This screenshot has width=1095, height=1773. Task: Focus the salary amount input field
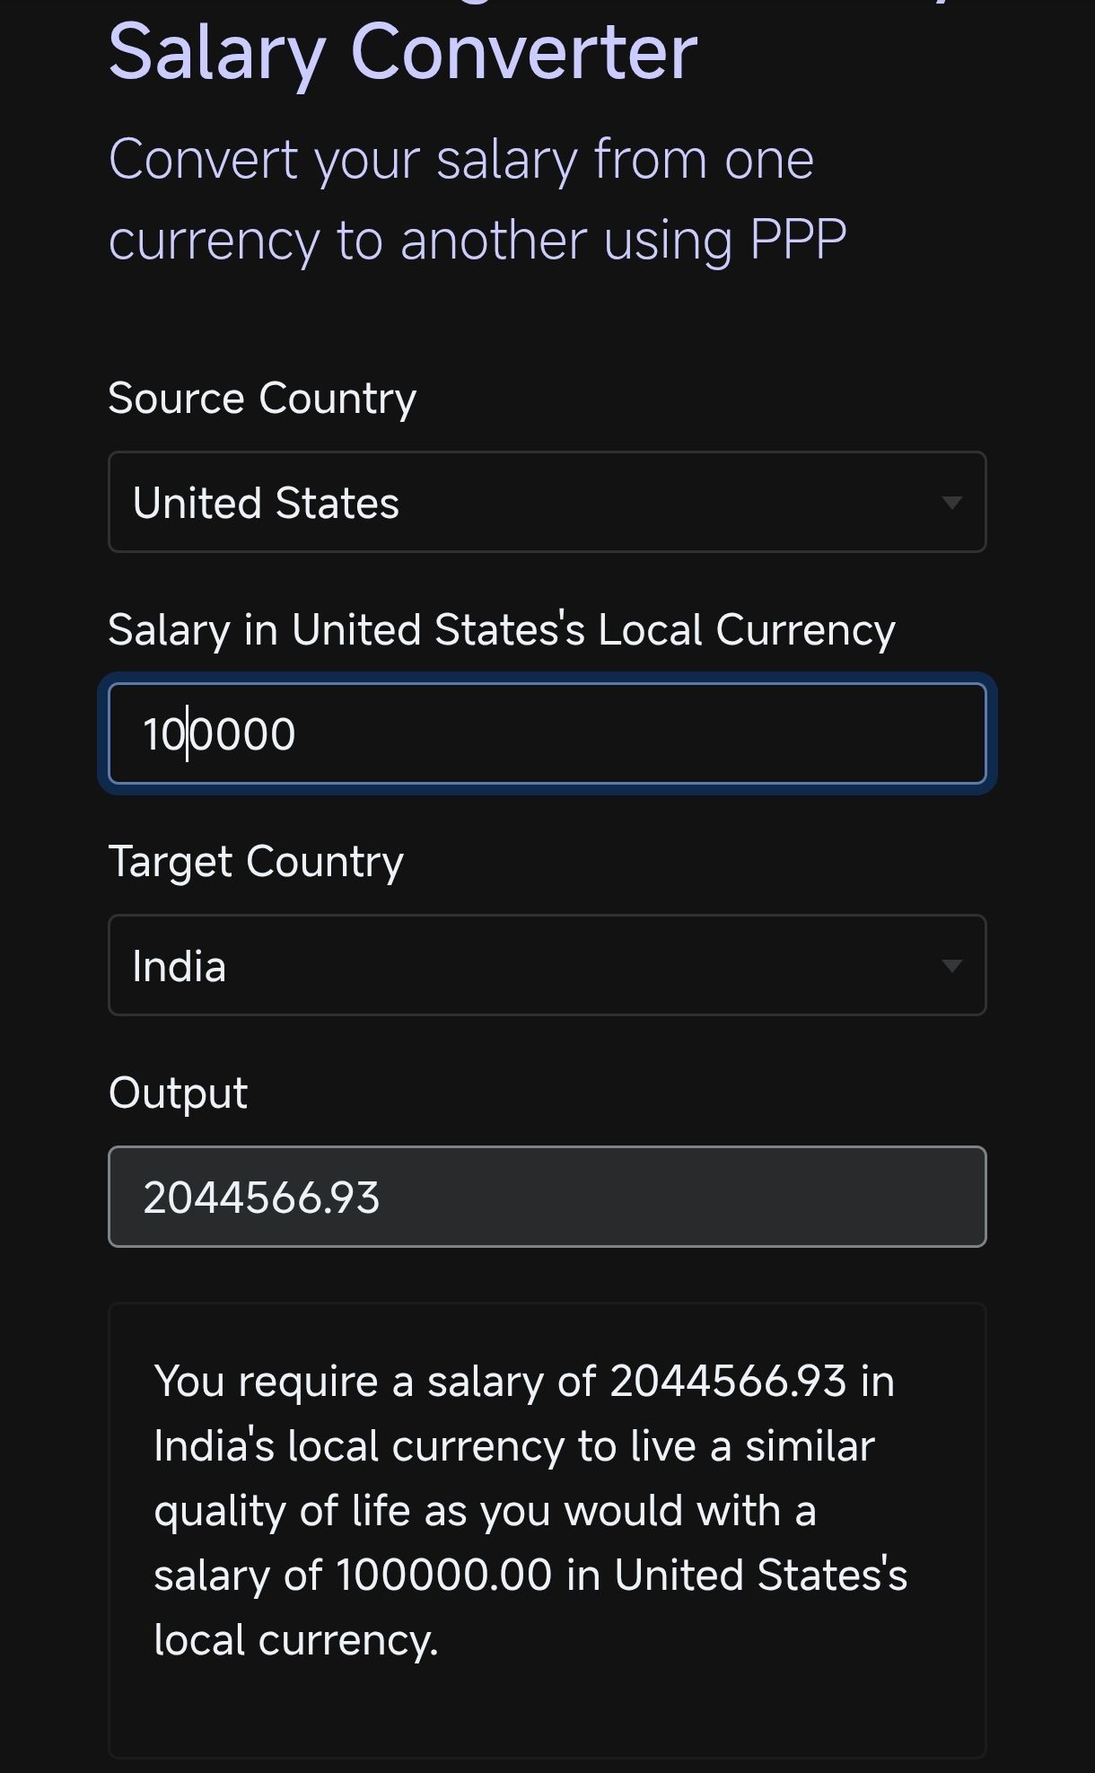[547, 733]
